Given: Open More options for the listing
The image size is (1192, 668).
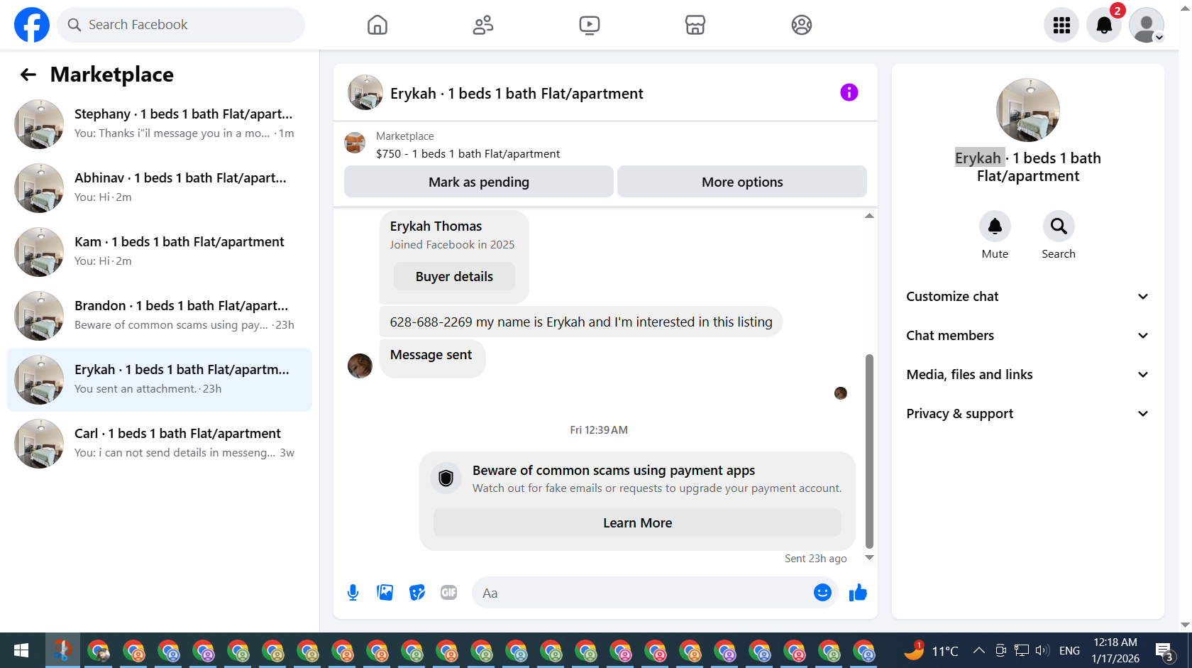Looking at the screenshot, I should 742,182.
